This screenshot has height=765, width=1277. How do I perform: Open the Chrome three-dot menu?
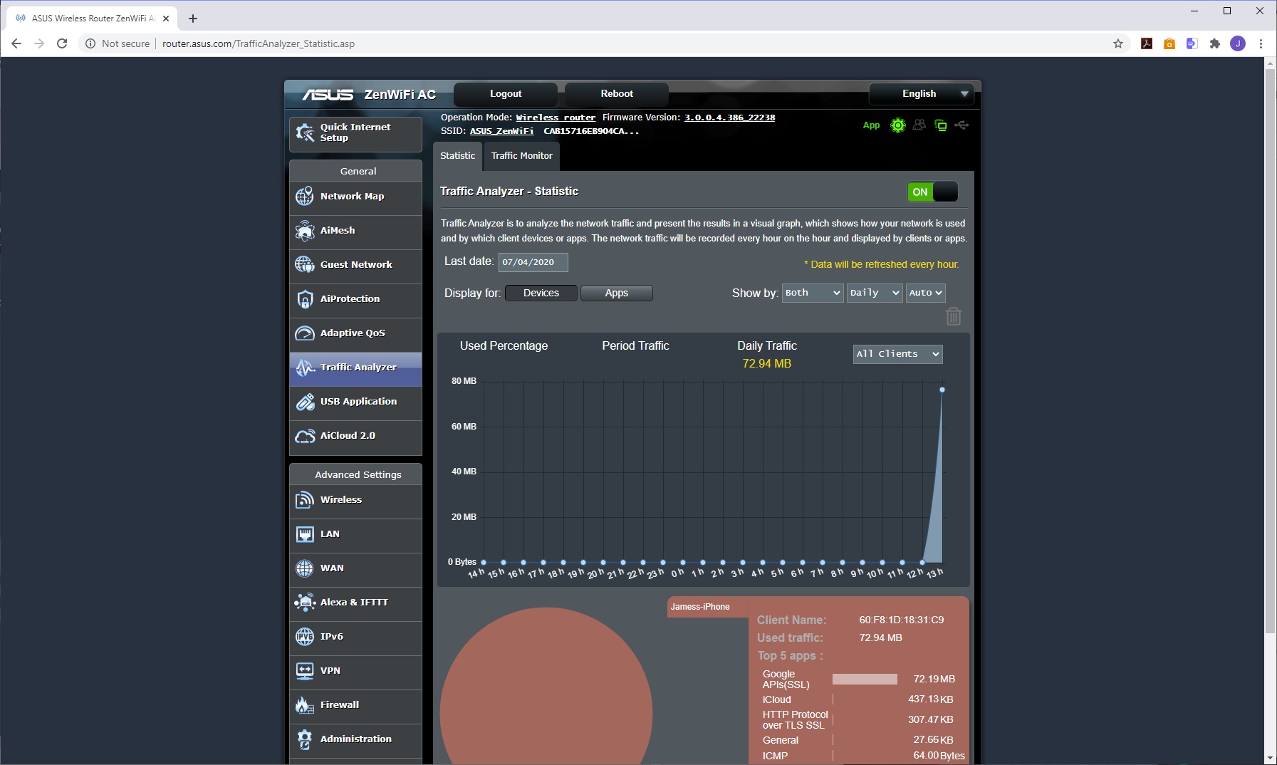click(x=1261, y=43)
